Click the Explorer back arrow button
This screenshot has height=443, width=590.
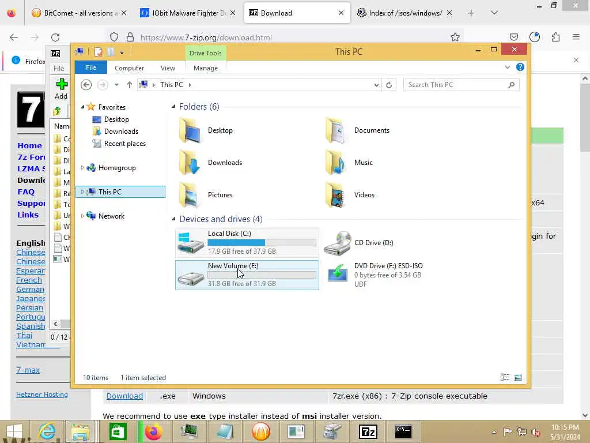point(86,85)
